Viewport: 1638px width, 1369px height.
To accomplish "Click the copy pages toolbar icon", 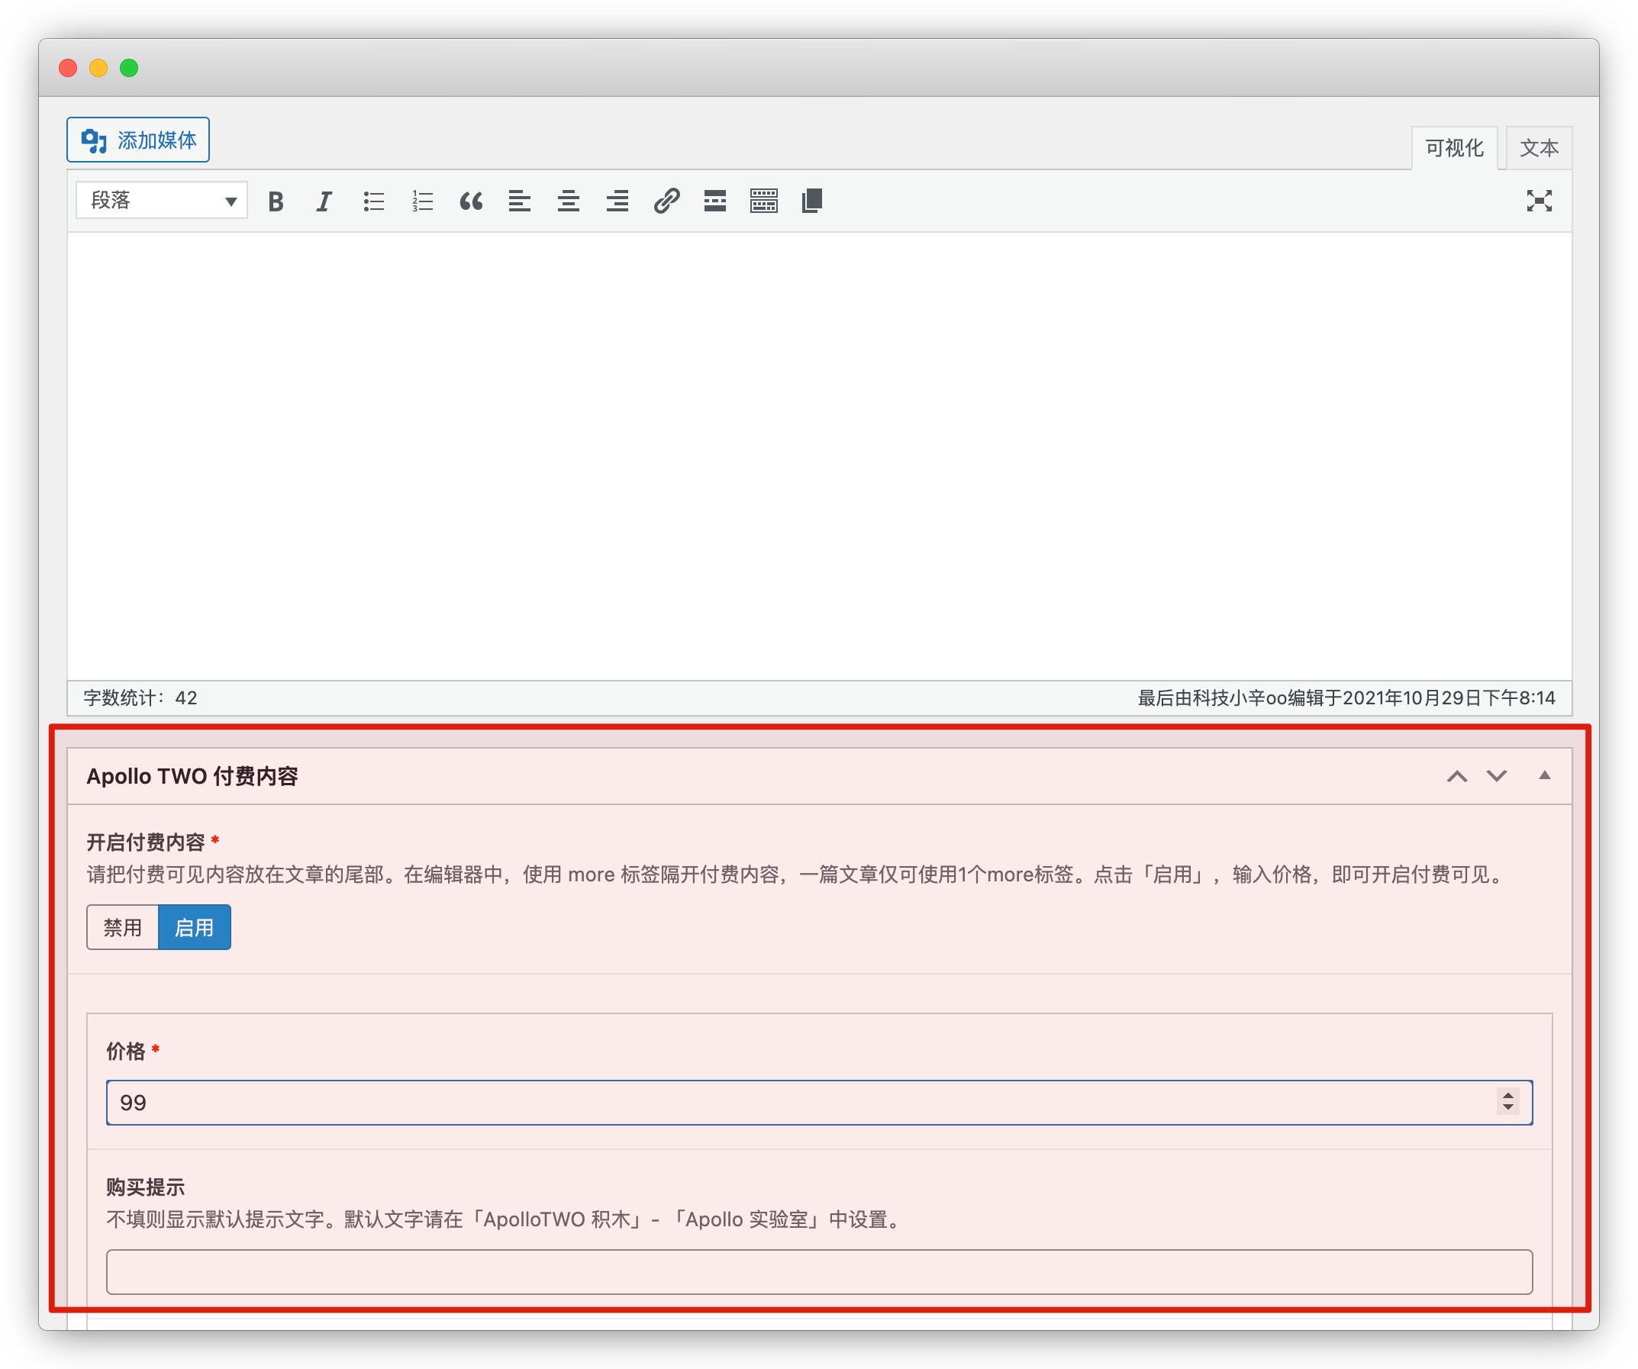I will 812,202.
